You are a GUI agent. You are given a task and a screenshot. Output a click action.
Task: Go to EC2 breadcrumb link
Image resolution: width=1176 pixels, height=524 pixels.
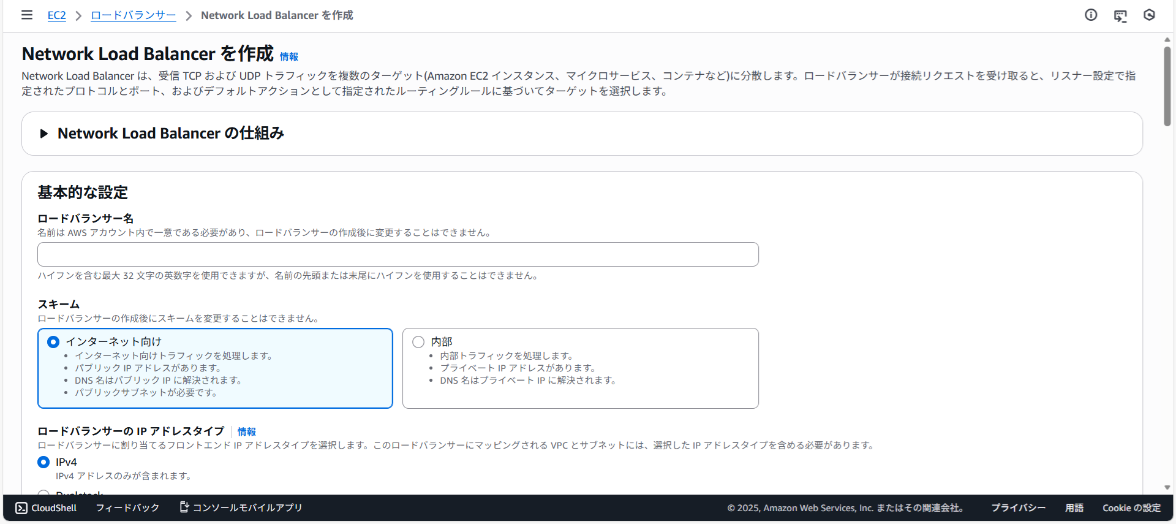[56, 15]
